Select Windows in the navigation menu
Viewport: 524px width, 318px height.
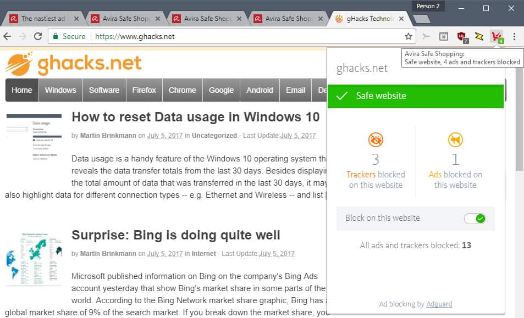60,90
